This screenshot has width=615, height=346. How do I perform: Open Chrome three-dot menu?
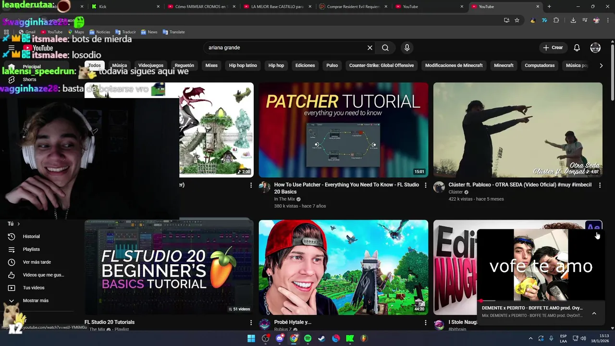(x=608, y=20)
